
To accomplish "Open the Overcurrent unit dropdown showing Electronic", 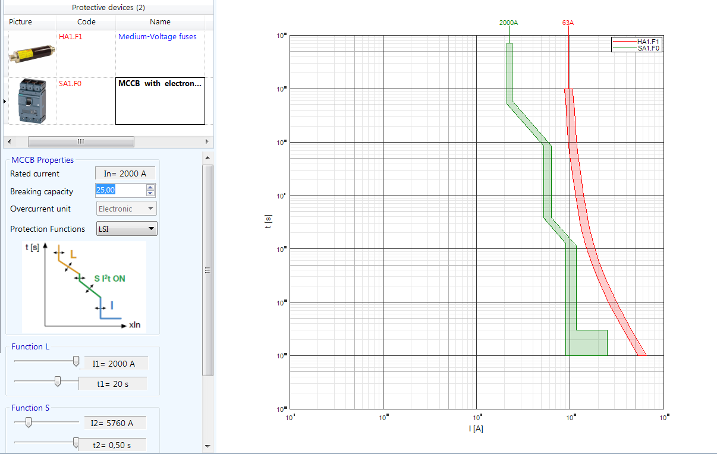I will point(126,209).
